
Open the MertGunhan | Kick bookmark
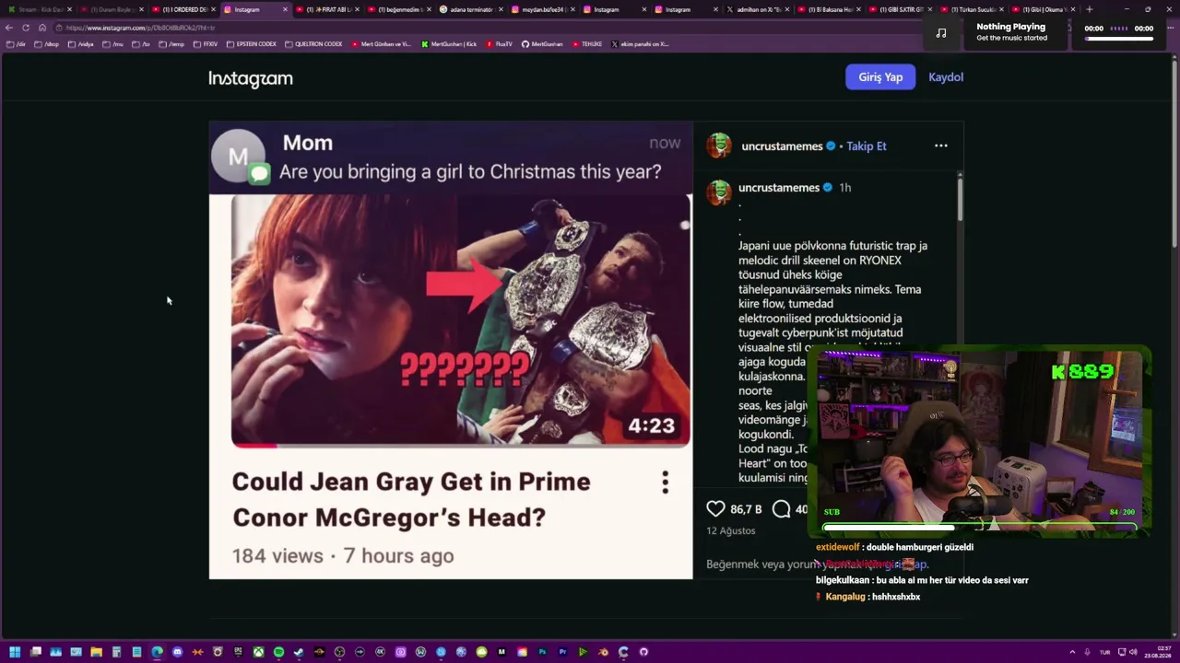[450, 44]
